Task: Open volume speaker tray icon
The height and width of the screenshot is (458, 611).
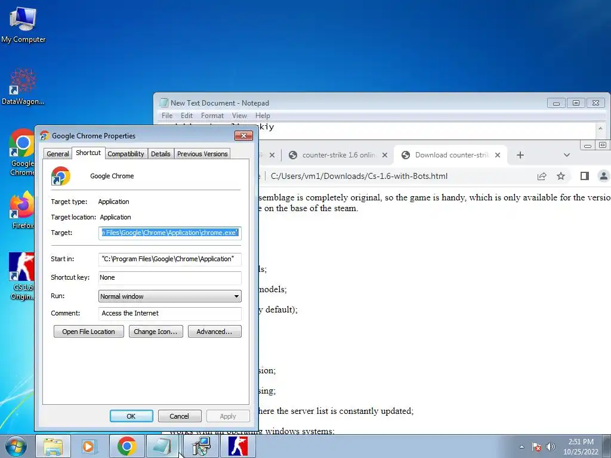Action: pos(551,447)
